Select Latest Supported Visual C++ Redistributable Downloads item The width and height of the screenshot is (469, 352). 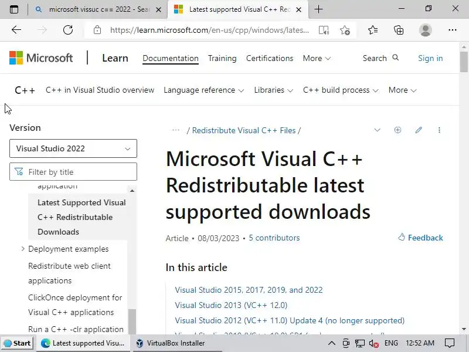point(81,217)
